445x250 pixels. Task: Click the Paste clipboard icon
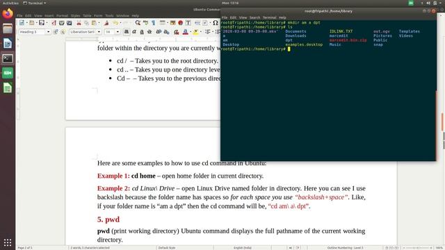point(94,23)
